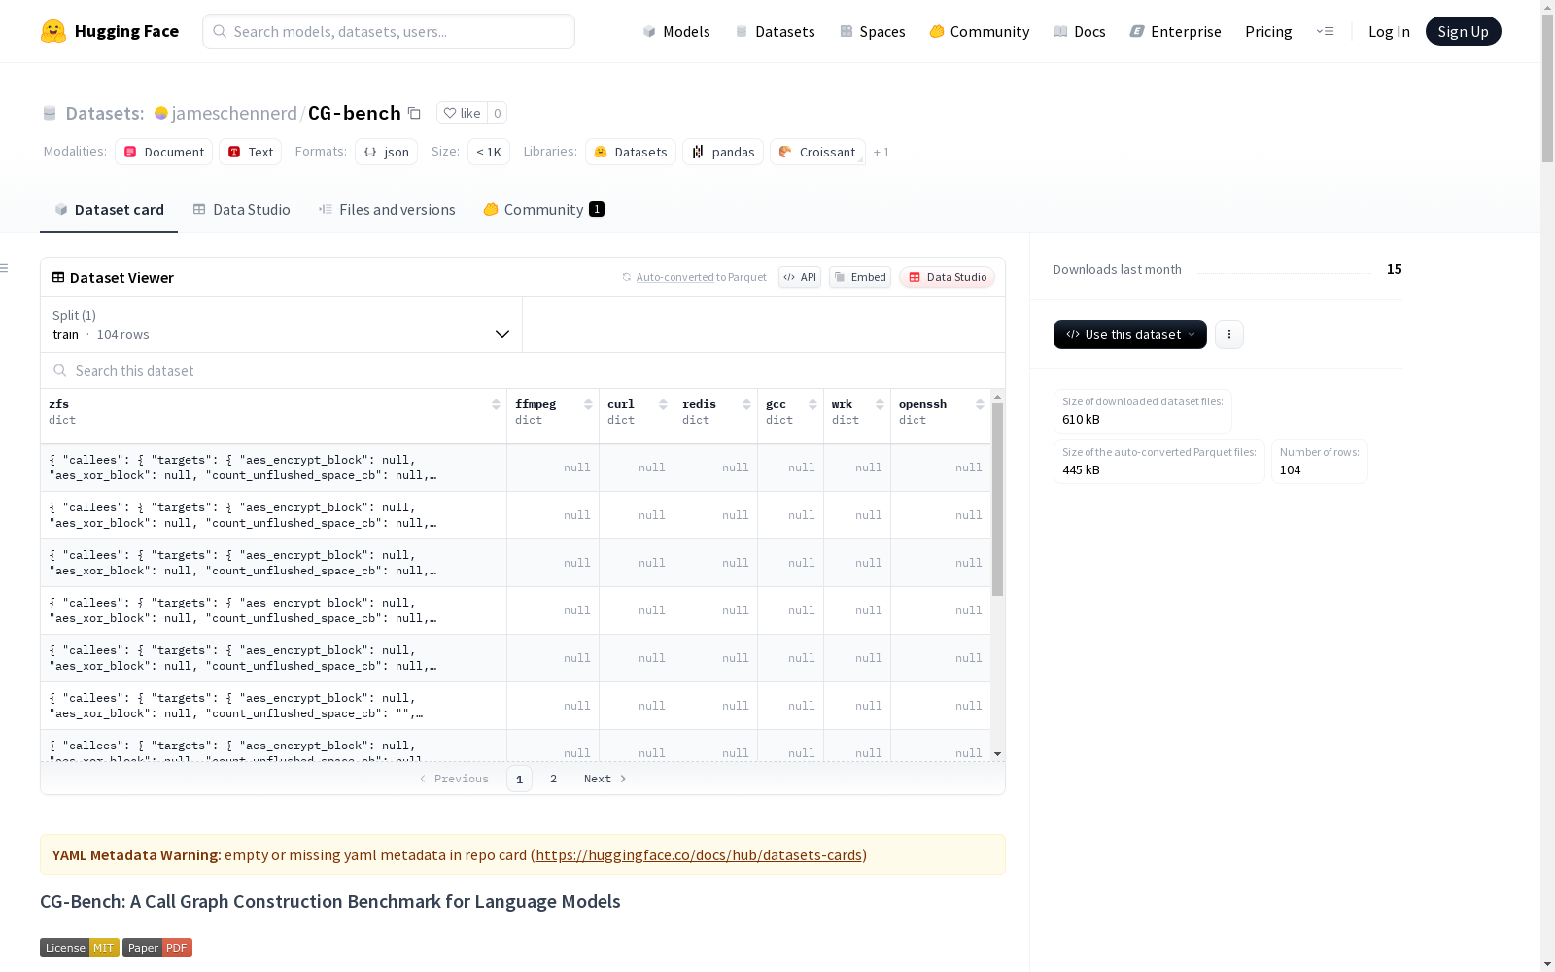Click the Paper PDF badge

pos(157,948)
